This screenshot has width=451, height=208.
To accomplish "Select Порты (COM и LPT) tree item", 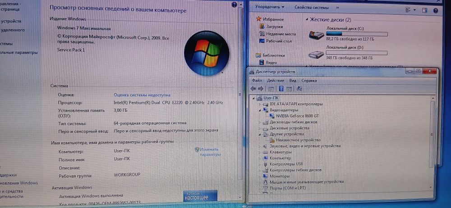I will 288,188.
